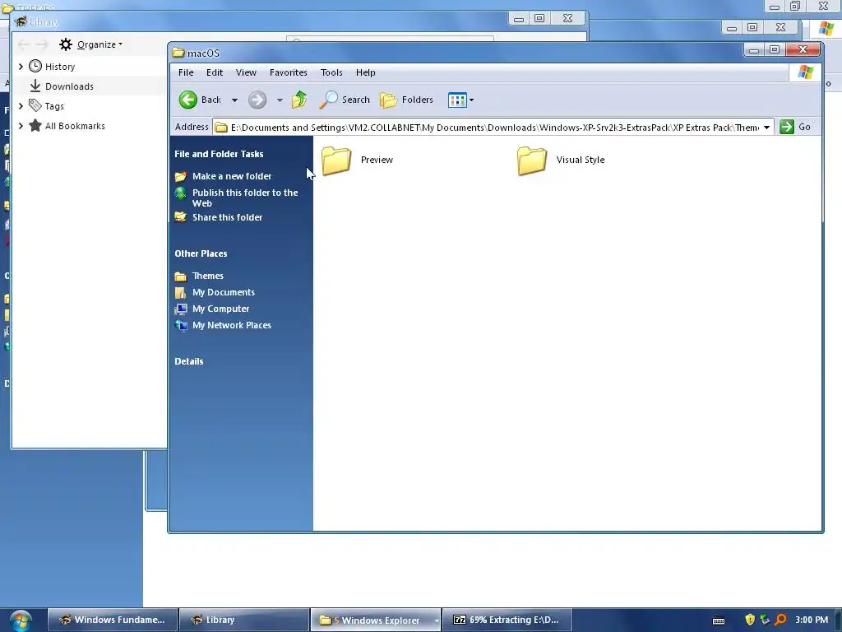Select All Bookmarks in Library window
The height and width of the screenshot is (632, 842).
tap(75, 126)
